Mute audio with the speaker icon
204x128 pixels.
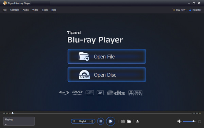click(x=179, y=121)
